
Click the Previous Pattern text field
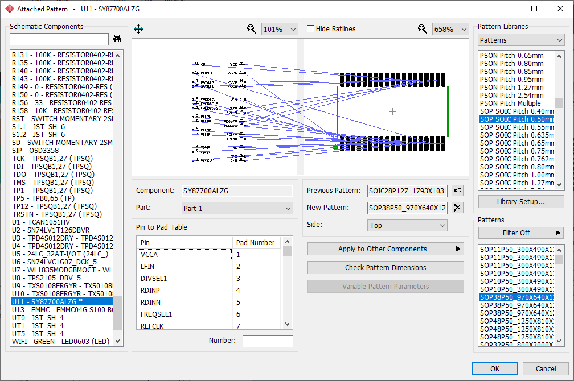(407, 191)
